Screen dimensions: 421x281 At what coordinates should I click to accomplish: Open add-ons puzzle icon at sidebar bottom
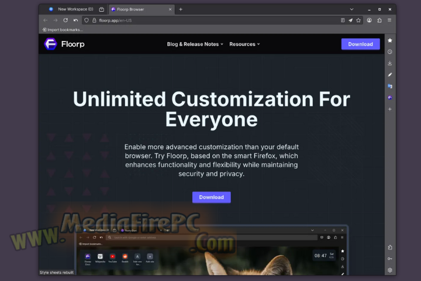390,247
